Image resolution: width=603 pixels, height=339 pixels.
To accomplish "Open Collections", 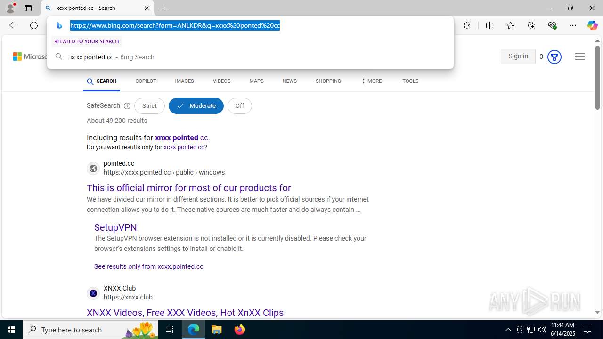I will click(x=531, y=25).
